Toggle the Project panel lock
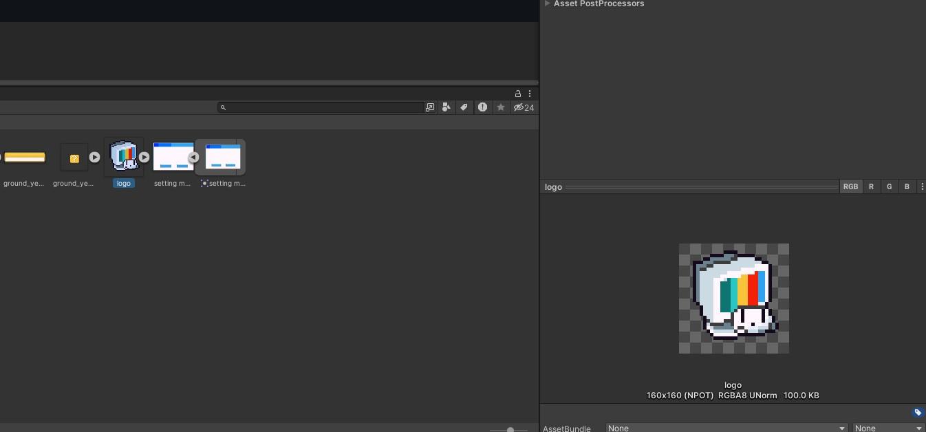 tap(518, 94)
